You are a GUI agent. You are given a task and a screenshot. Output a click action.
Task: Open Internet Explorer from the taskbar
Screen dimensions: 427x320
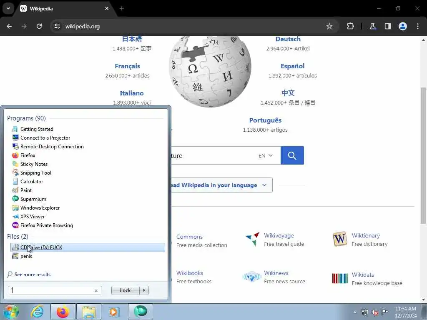(x=37, y=312)
